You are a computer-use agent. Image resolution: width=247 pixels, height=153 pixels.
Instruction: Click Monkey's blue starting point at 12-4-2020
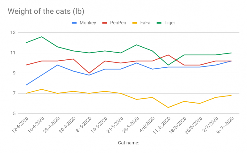tap(26, 85)
